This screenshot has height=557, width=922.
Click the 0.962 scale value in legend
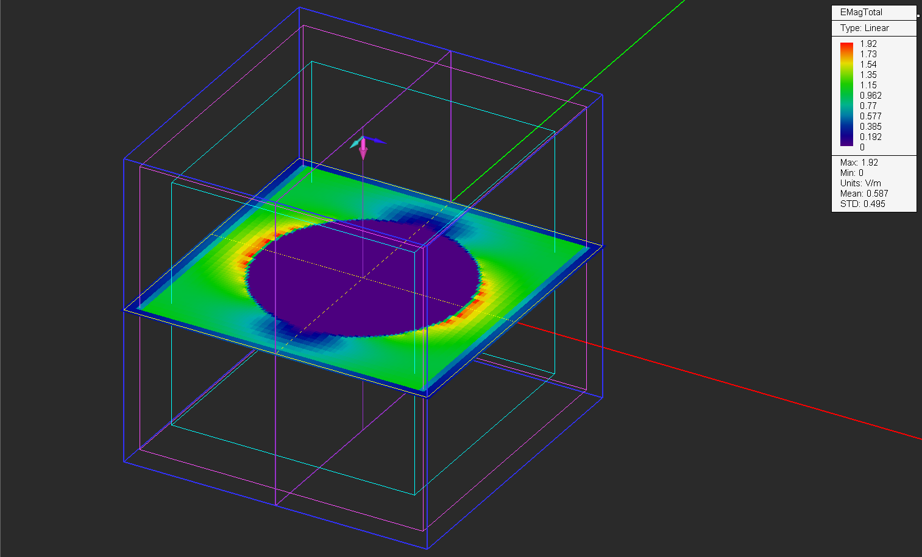870,96
